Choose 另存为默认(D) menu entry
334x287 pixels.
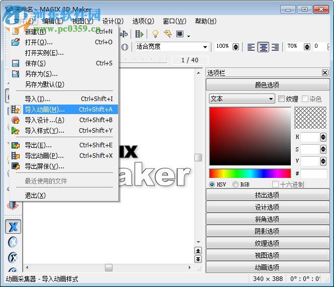pyautogui.click(x=64, y=84)
